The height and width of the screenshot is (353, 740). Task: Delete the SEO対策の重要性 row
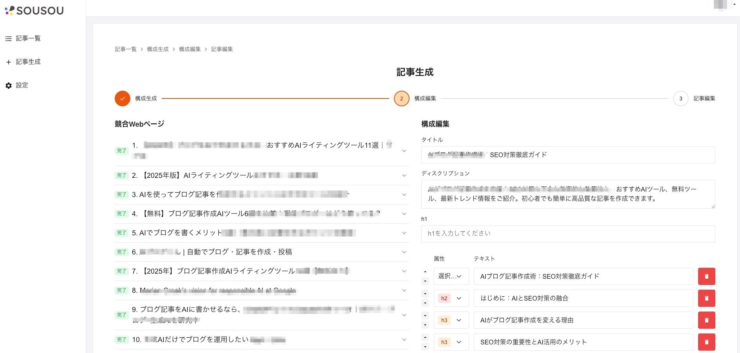coord(706,342)
